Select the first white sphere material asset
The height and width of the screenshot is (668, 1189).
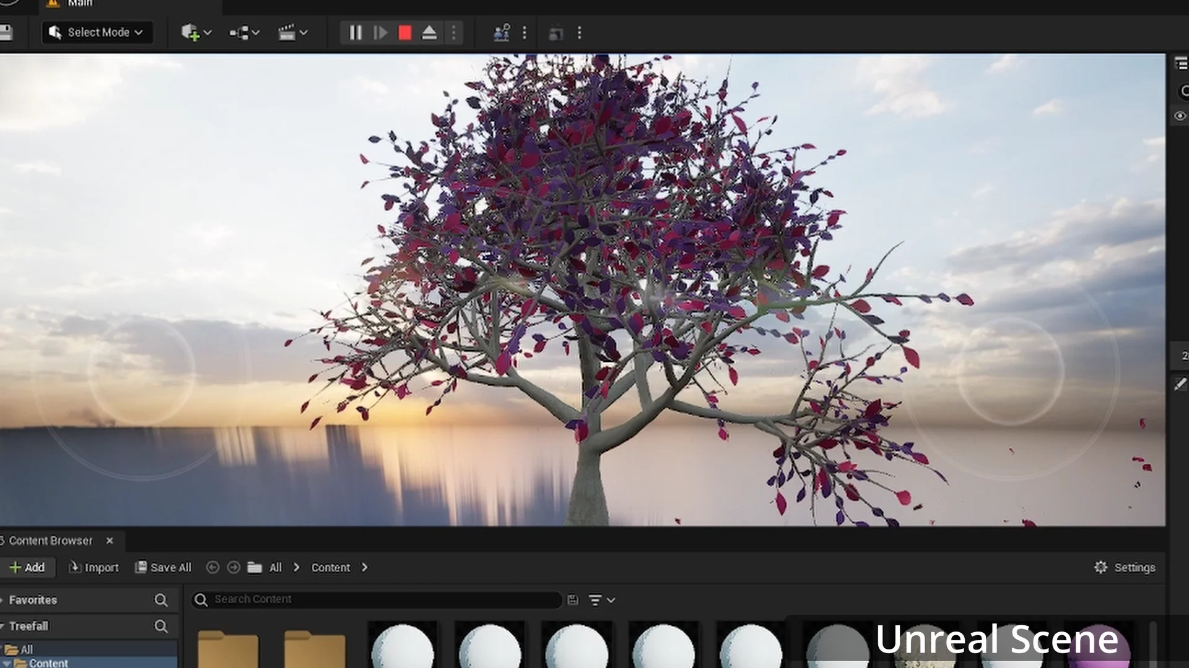point(403,645)
